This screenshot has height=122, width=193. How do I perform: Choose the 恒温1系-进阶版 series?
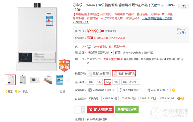pos(99,73)
